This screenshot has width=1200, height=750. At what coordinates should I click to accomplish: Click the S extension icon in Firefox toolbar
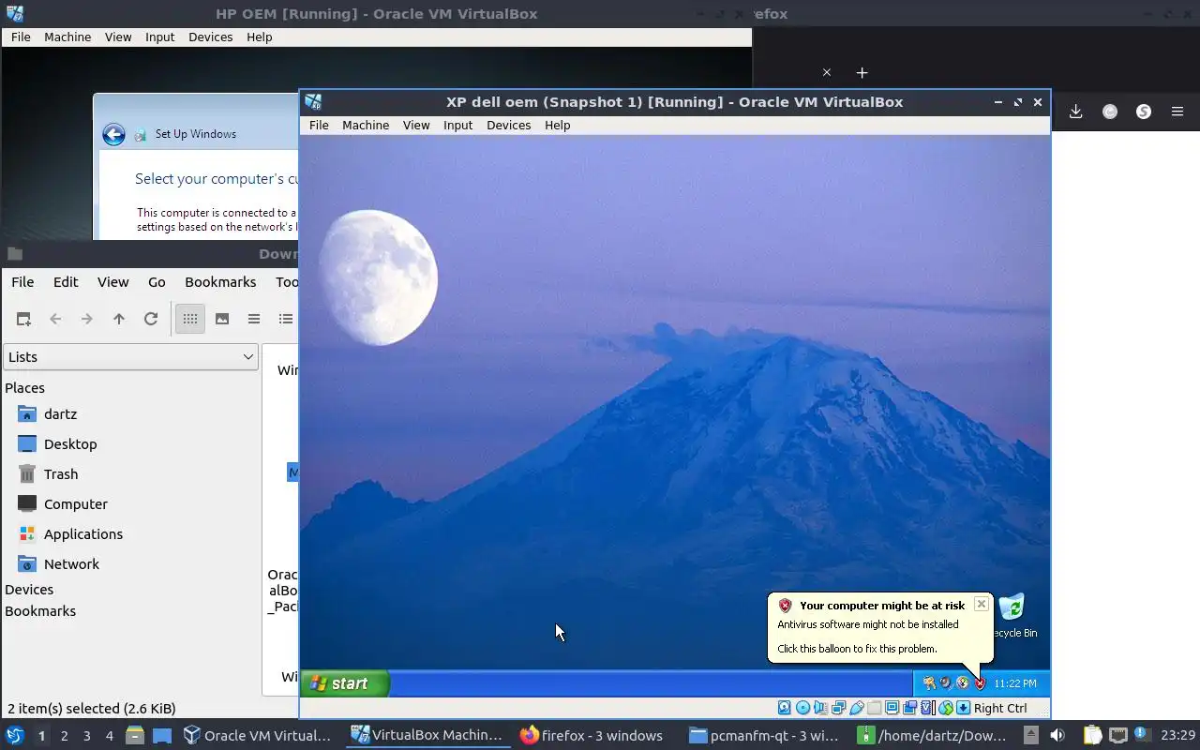point(1144,112)
